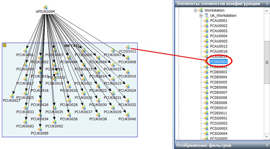
Task: Click the PCUK0037 node label
Action: (83, 112)
